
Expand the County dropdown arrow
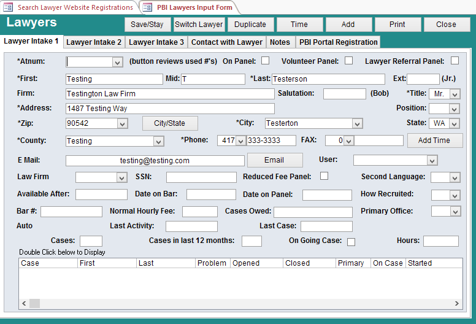point(158,141)
